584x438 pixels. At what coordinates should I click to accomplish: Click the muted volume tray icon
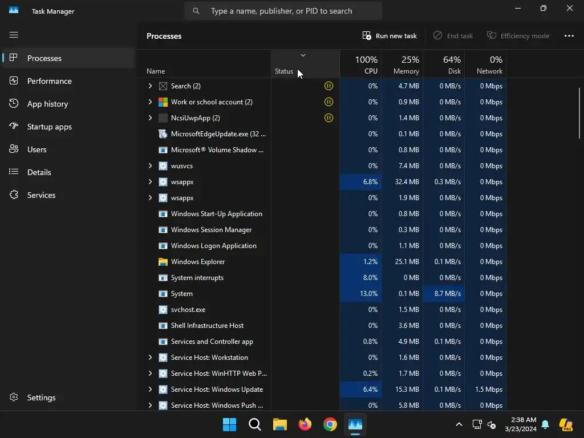[492, 424]
